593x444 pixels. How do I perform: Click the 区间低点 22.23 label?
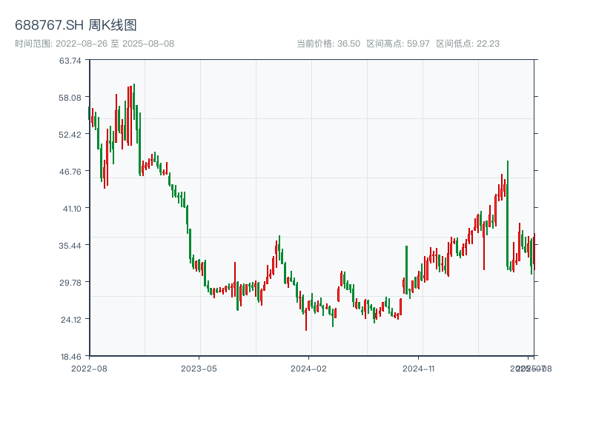point(468,44)
